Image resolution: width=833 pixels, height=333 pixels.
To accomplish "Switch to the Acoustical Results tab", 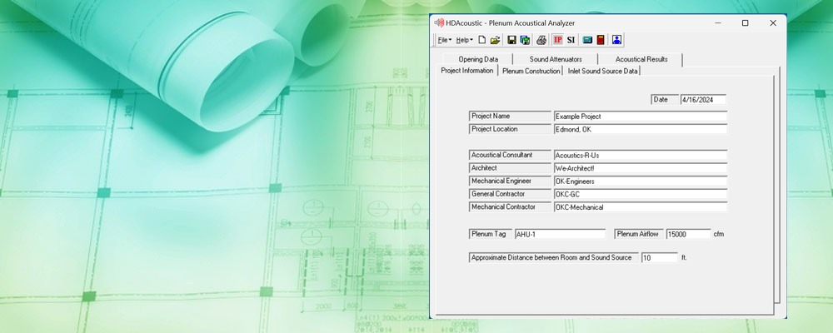I will (x=641, y=59).
